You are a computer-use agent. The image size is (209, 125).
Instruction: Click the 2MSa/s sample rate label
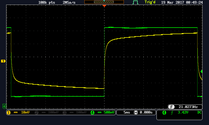coord(69,3)
